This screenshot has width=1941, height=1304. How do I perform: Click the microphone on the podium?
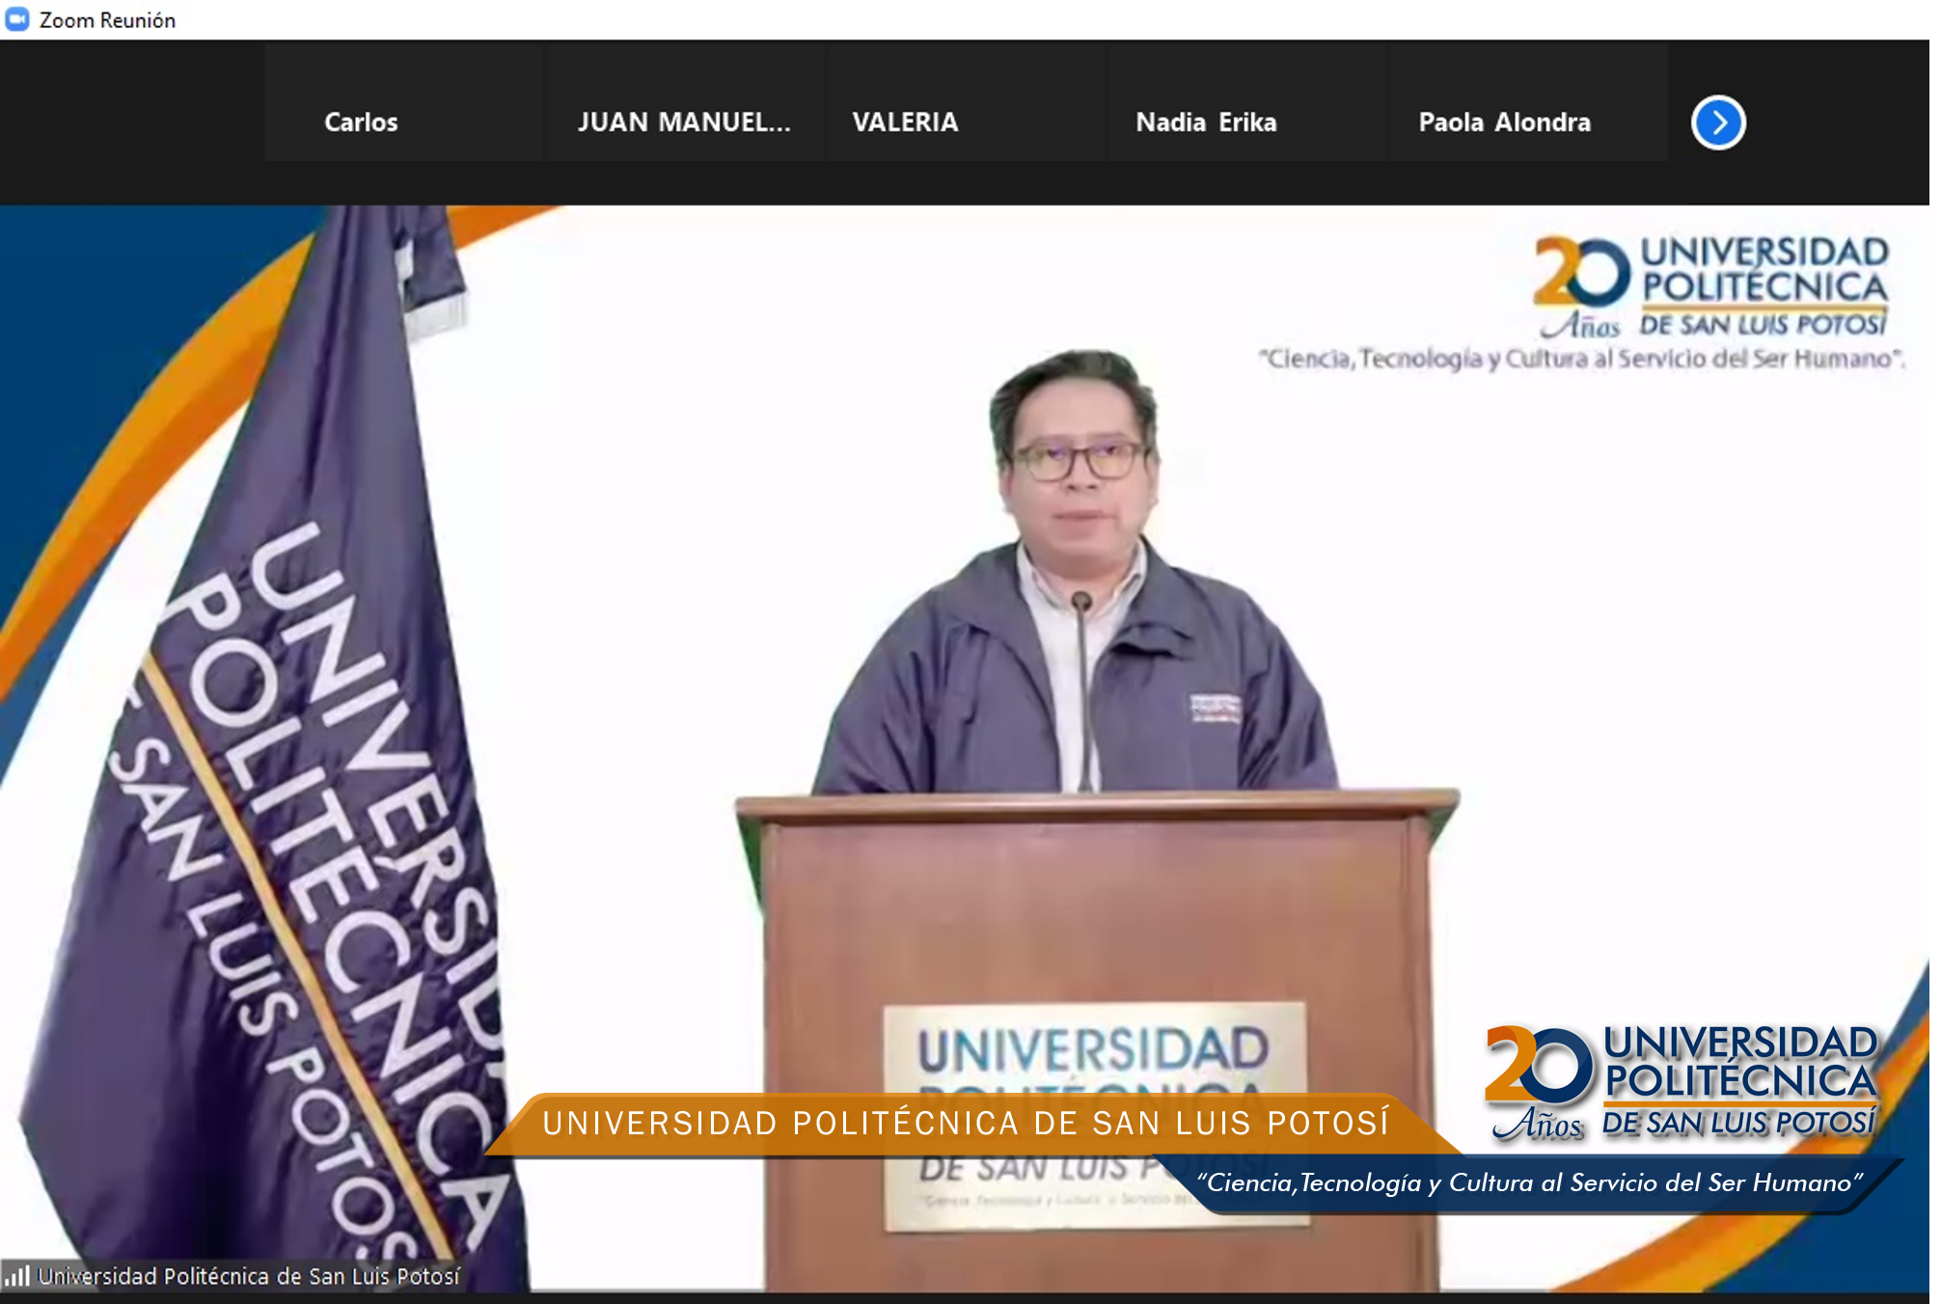1081,604
